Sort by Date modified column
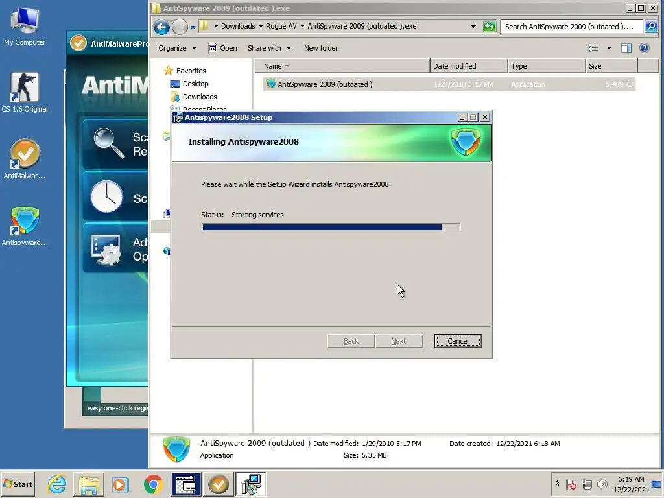This screenshot has width=664, height=498. [x=469, y=66]
